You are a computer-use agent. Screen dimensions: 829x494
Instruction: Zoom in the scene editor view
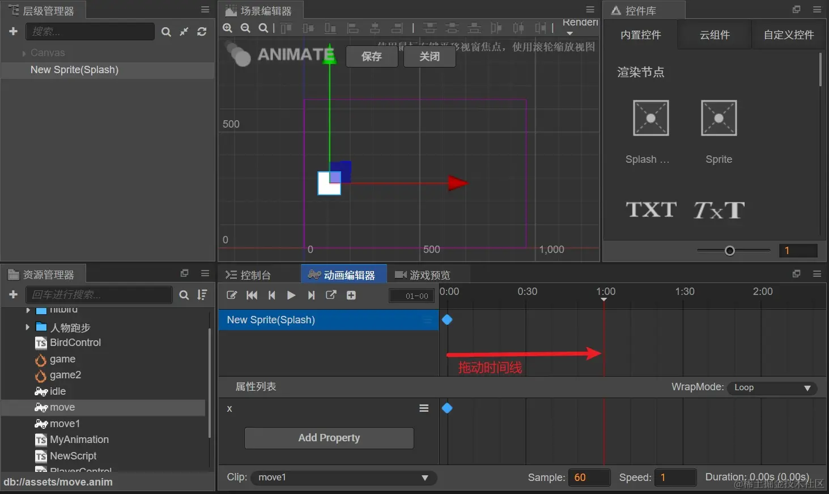tap(228, 28)
